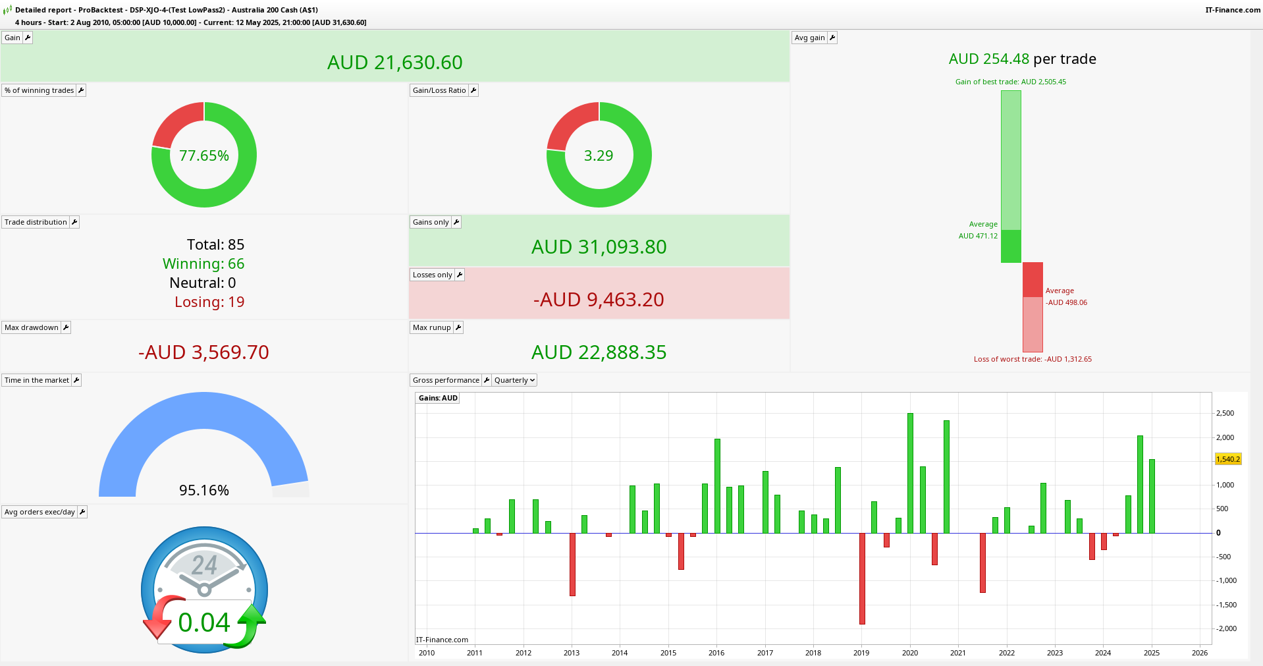Click the wrench icon beside Gain label
The height and width of the screenshot is (666, 1263).
point(28,38)
